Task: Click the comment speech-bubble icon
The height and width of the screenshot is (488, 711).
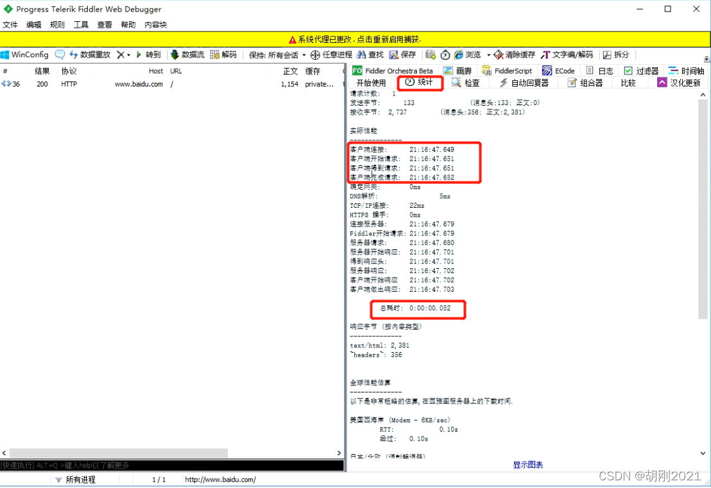Action: [x=60, y=55]
